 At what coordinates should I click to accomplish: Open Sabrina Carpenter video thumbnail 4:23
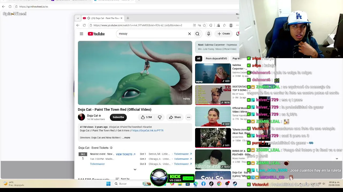click(213, 73)
